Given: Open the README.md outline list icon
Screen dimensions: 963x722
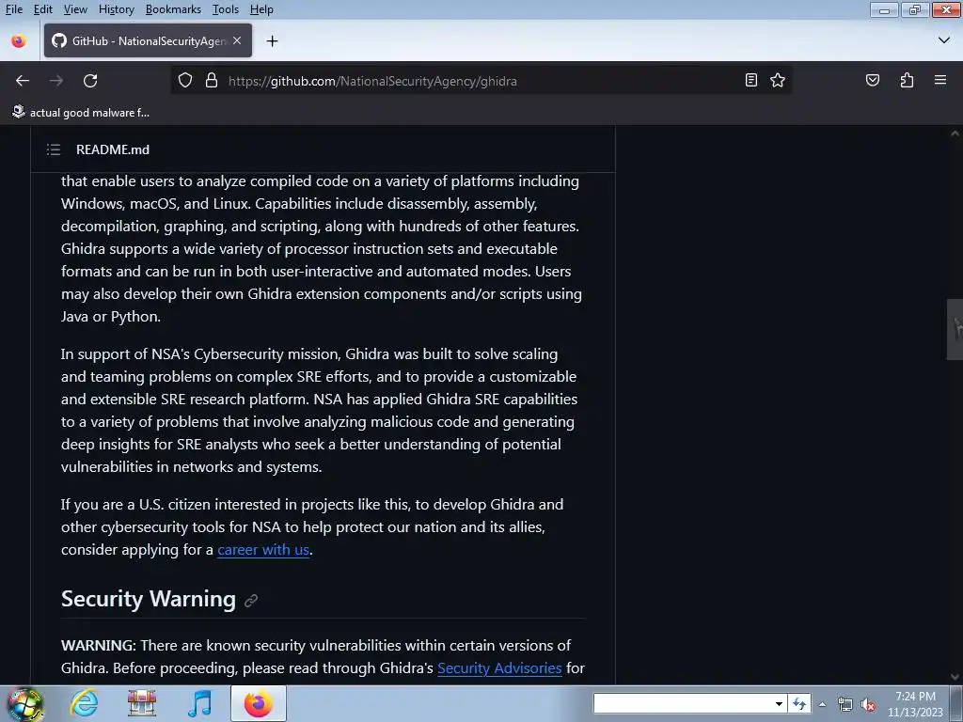Looking at the screenshot, I should pos(54,149).
